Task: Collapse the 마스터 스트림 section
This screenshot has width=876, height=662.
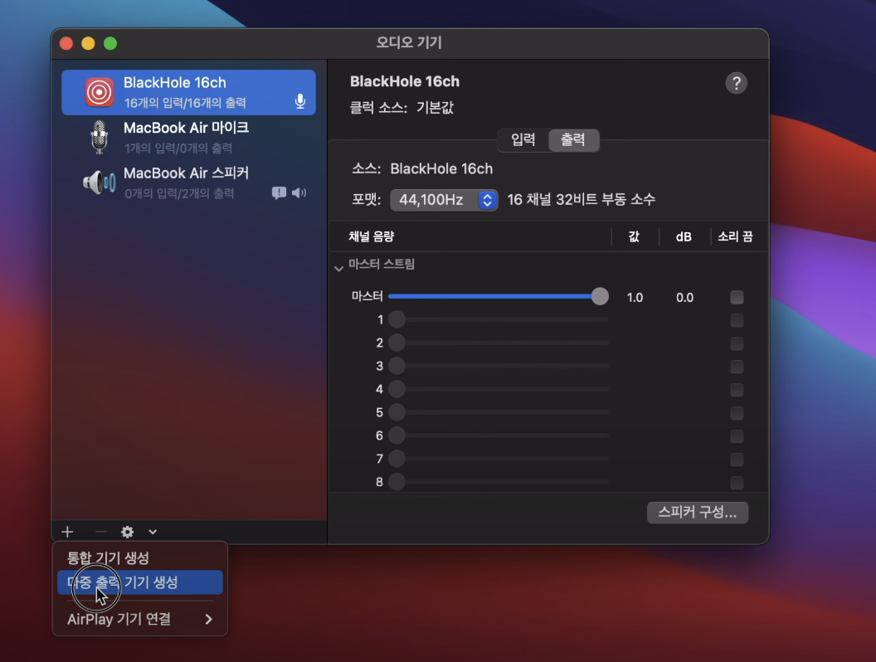Action: tap(338, 268)
